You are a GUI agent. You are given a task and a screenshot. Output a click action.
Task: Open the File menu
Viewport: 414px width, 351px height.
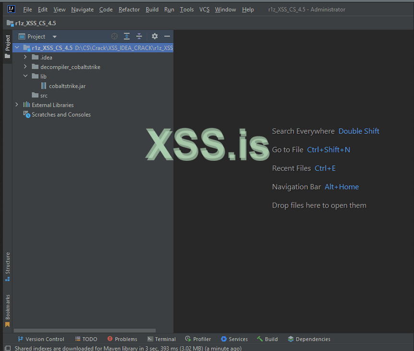point(27,10)
